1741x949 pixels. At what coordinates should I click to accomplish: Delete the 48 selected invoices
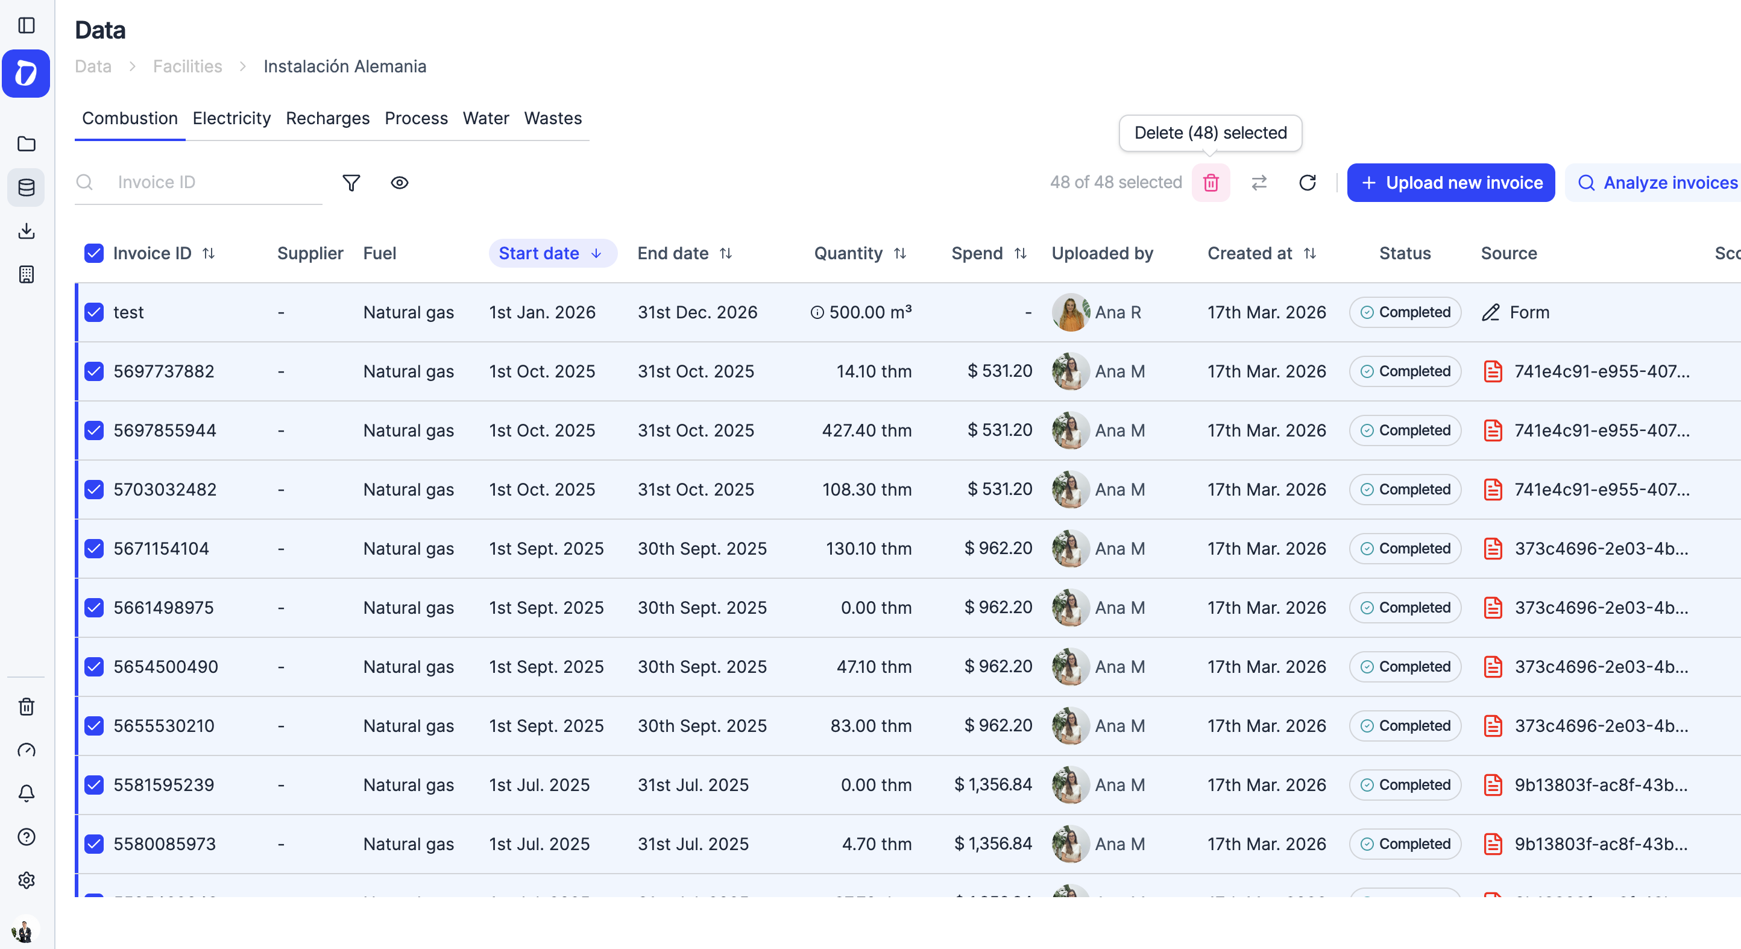[1211, 183]
